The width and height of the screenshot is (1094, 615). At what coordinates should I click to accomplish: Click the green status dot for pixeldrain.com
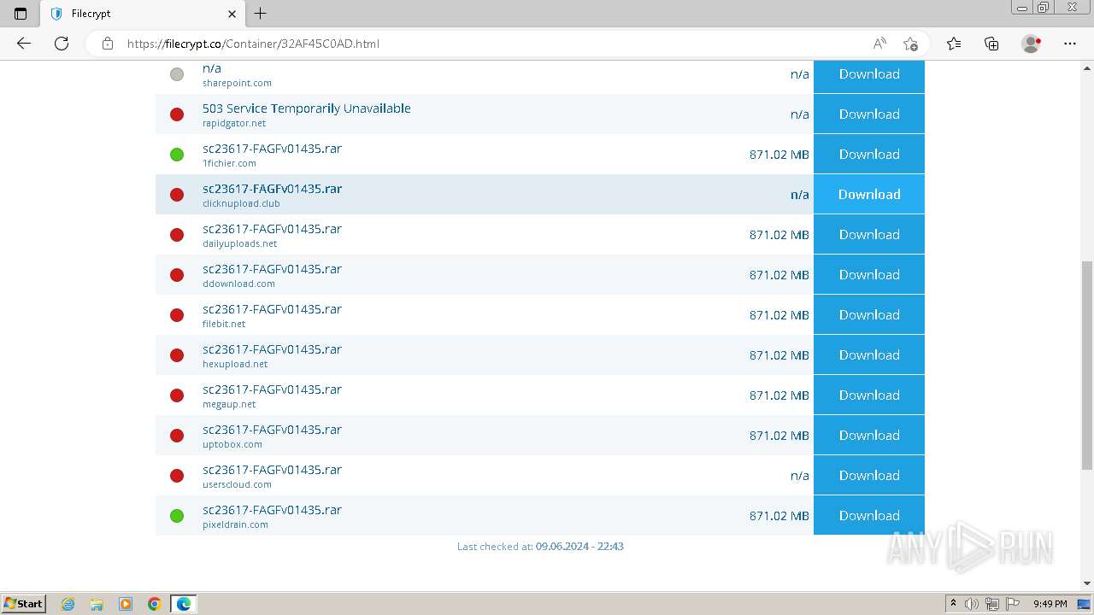coord(177,516)
